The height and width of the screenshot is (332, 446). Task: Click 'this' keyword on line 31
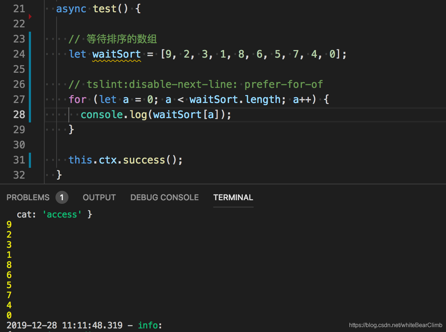80,160
